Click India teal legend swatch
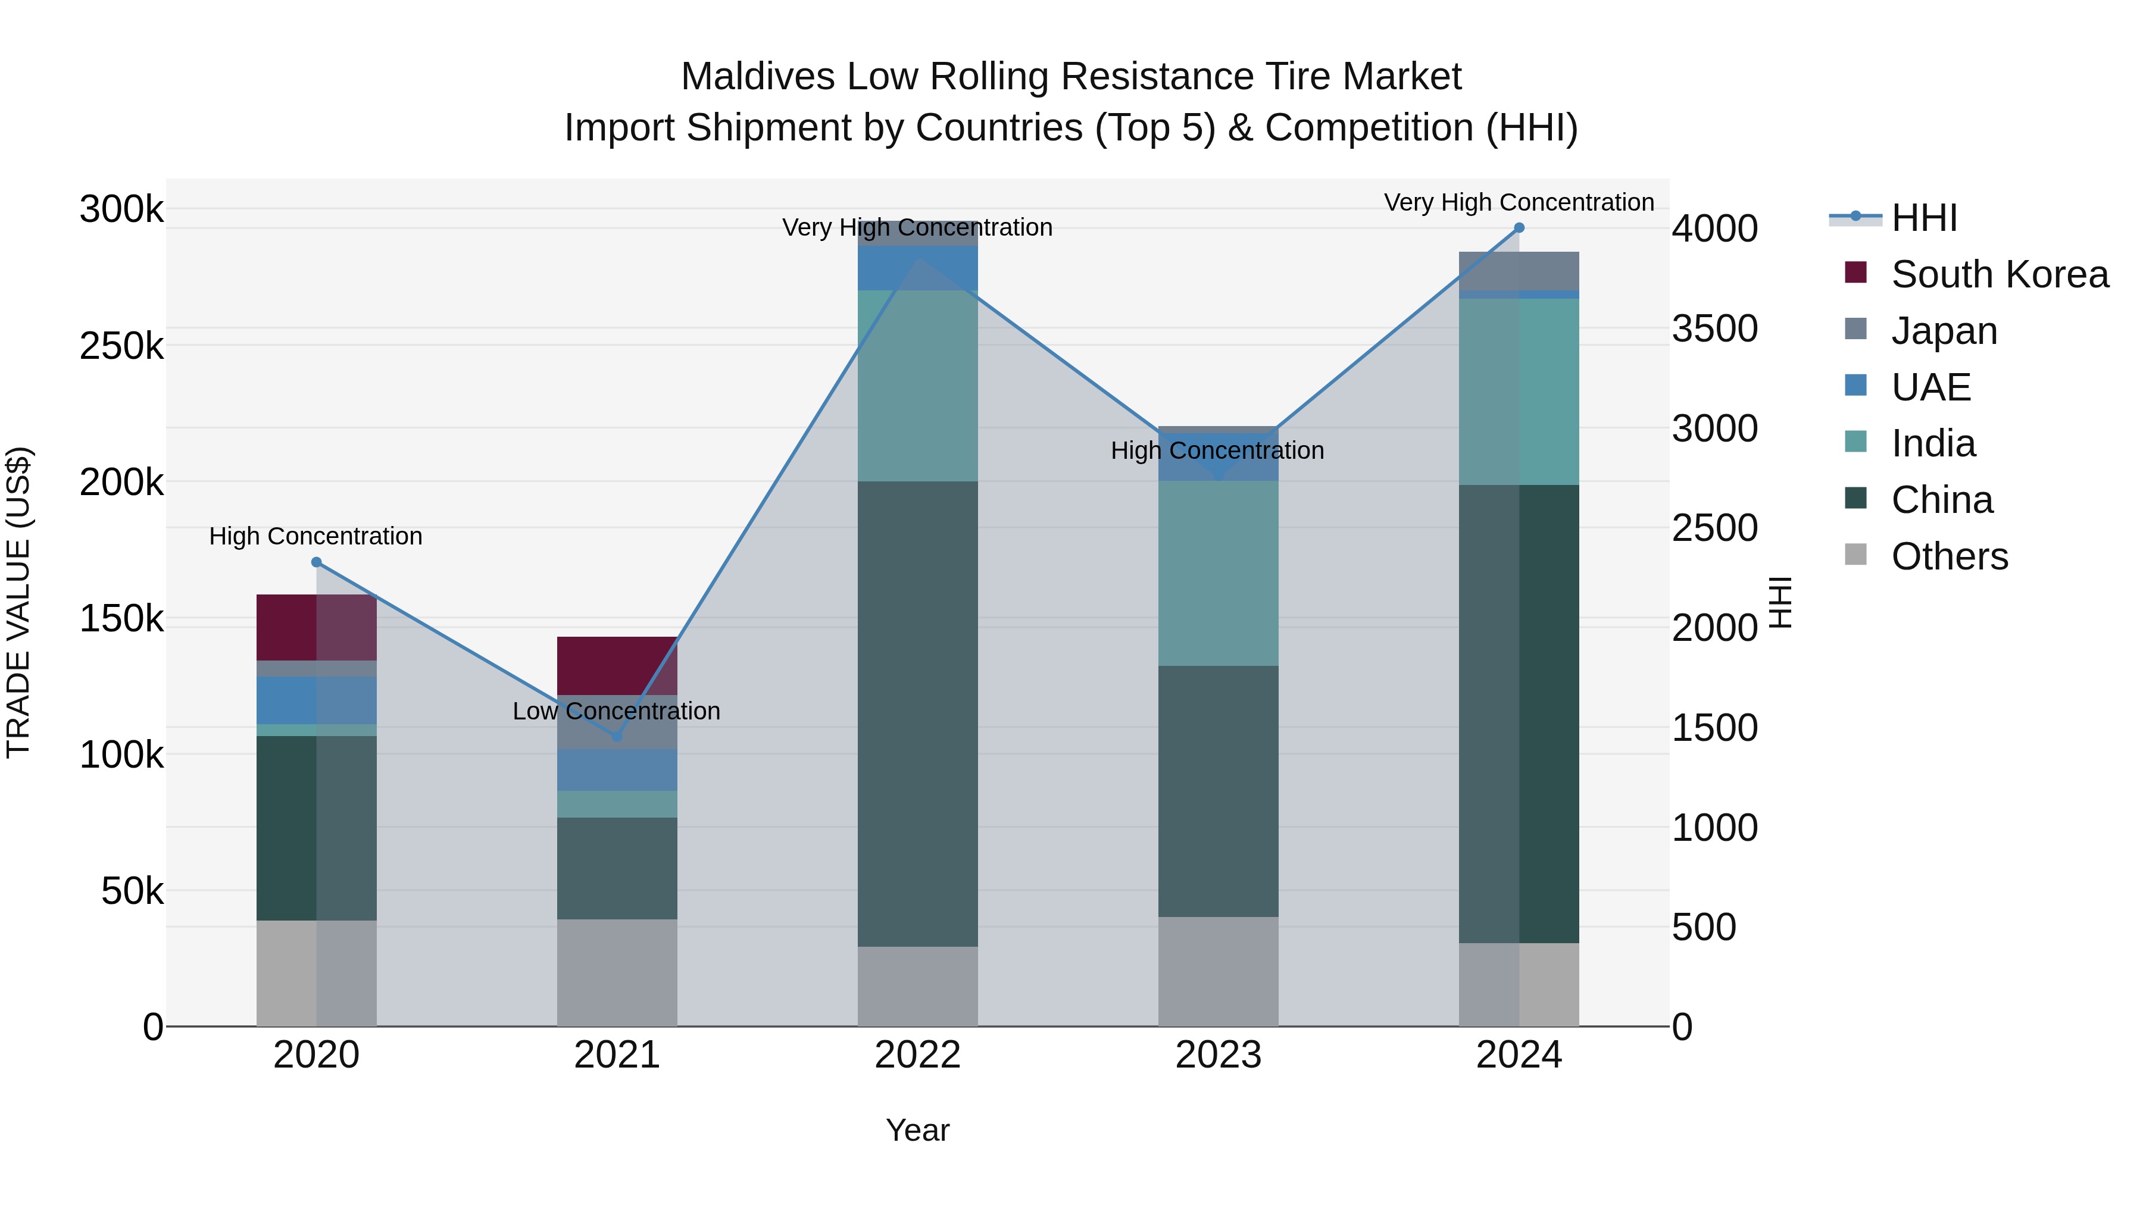This screenshot has width=2143, height=1205. pos(1855,441)
